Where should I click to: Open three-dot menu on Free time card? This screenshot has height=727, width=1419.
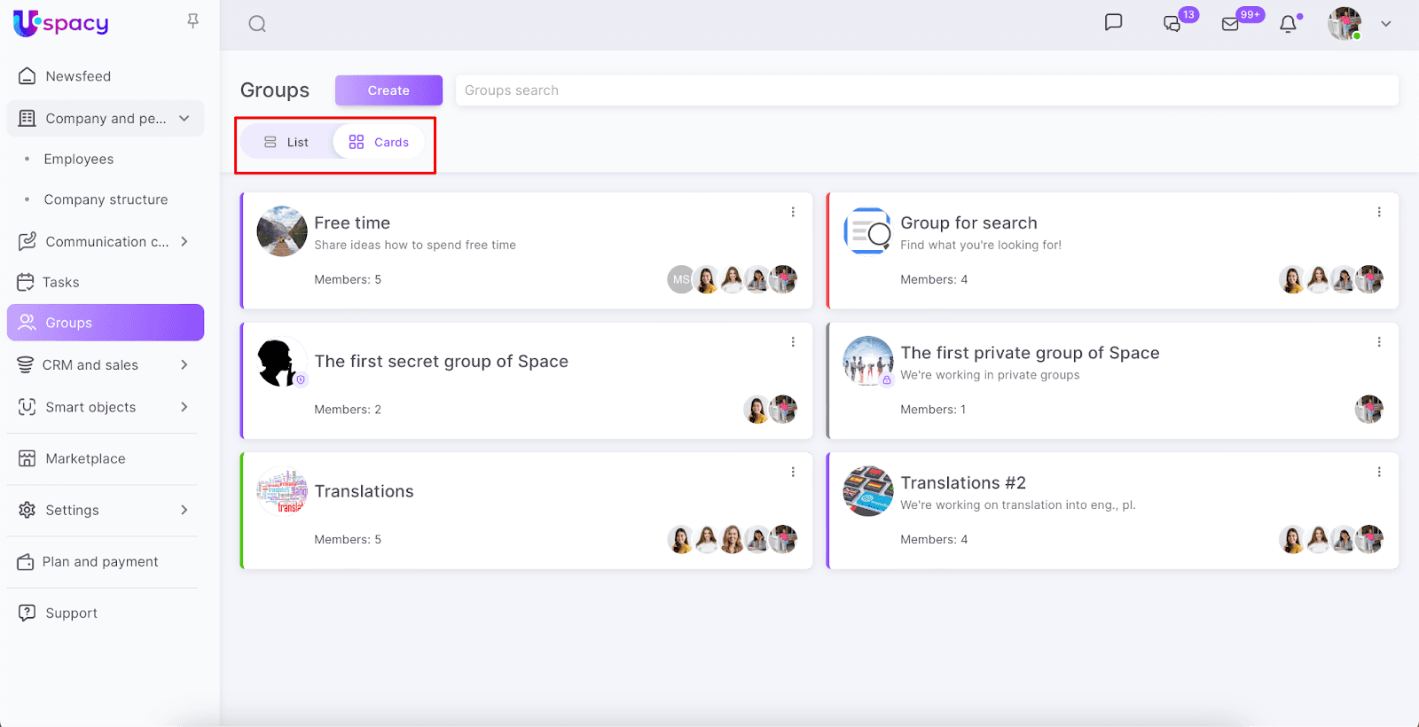(x=793, y=212)
